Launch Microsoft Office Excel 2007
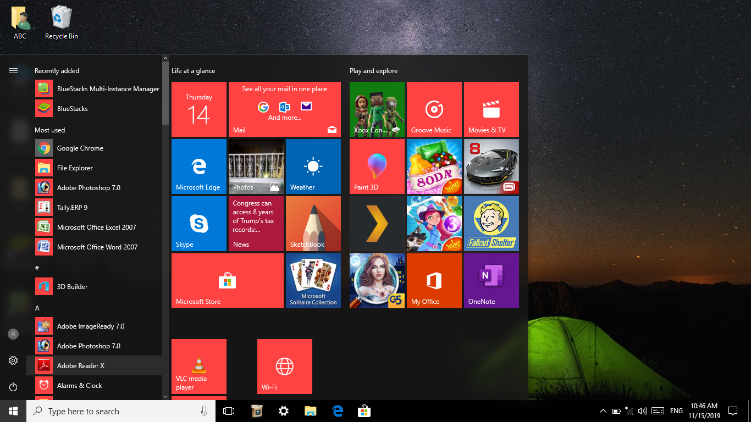The height and width of the screenshot is (422, 751). point(94,227)
